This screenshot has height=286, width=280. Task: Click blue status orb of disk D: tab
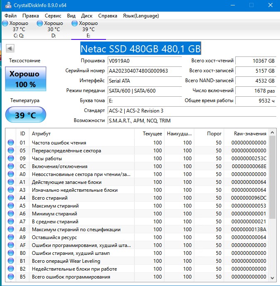(39, 23)
